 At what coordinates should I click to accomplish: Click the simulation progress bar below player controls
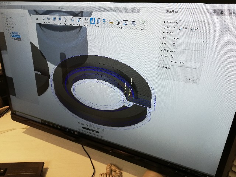click(x=90, y=130)
